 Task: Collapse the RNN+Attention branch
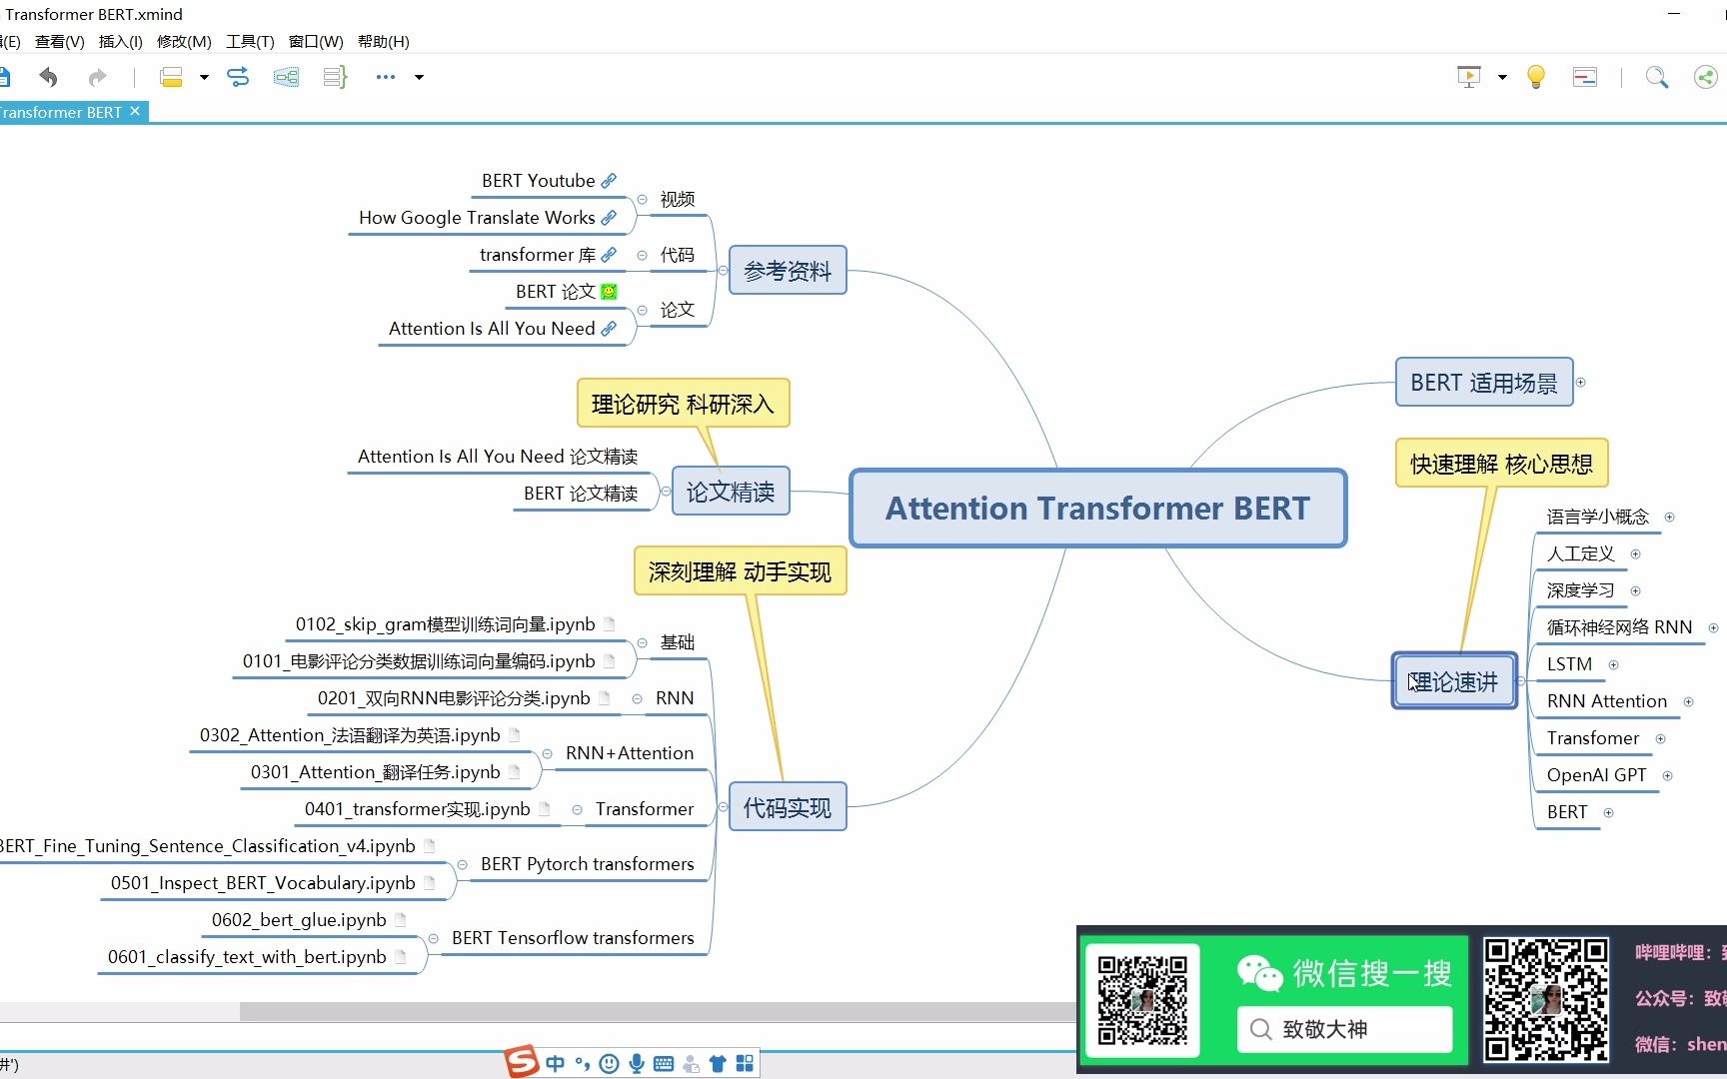[547, 753]
